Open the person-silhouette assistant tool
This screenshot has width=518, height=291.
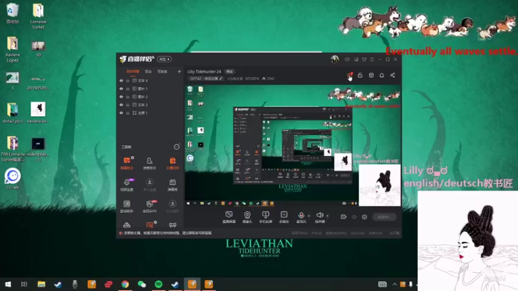pos(150,163)
